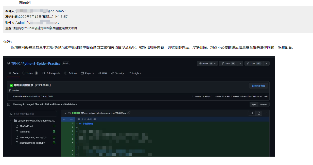Click the added badge for xinshangmeng_login.py
This screenshot has height=165, width=313.
[54, 143]
